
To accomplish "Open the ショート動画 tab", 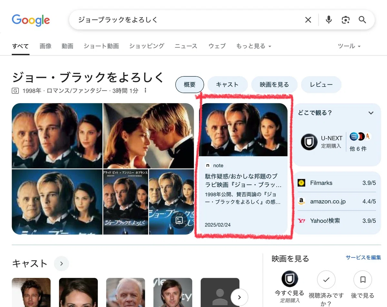I will coord(101,46).
